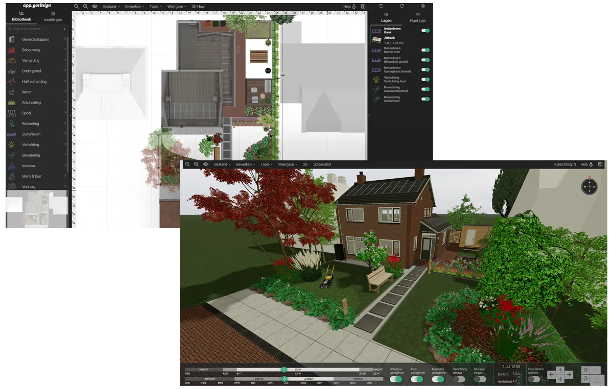
Task: Click the eye view icon in 2D toolbar
Action: point(95,7)
